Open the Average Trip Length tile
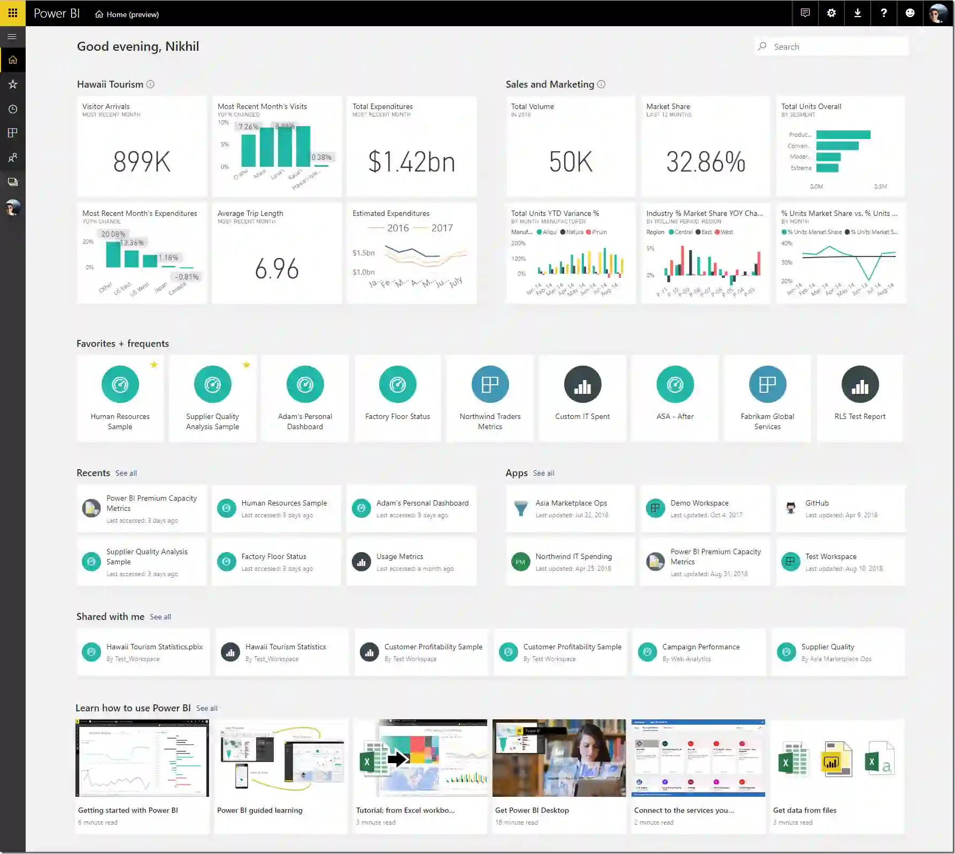Image resolution: width=955 pixels, height=854 pixels. pyautogui.click(x=276, y=253)
